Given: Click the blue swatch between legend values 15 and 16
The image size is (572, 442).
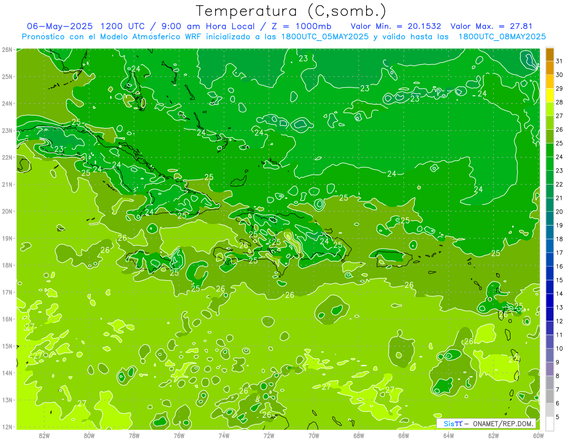Looking at the screenshot, I should point(550,273).
